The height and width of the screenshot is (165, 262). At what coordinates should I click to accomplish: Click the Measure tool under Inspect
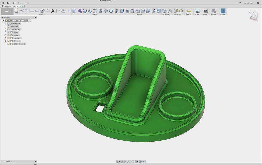pyautogui.click(x=189, y=11)
